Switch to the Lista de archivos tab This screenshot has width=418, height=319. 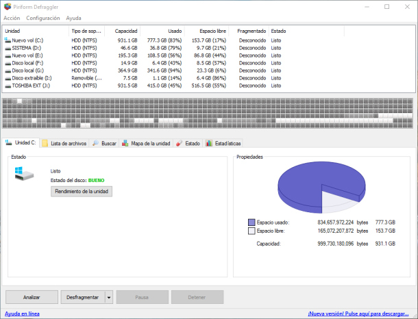pyautogui.click(x=64, y=143)
